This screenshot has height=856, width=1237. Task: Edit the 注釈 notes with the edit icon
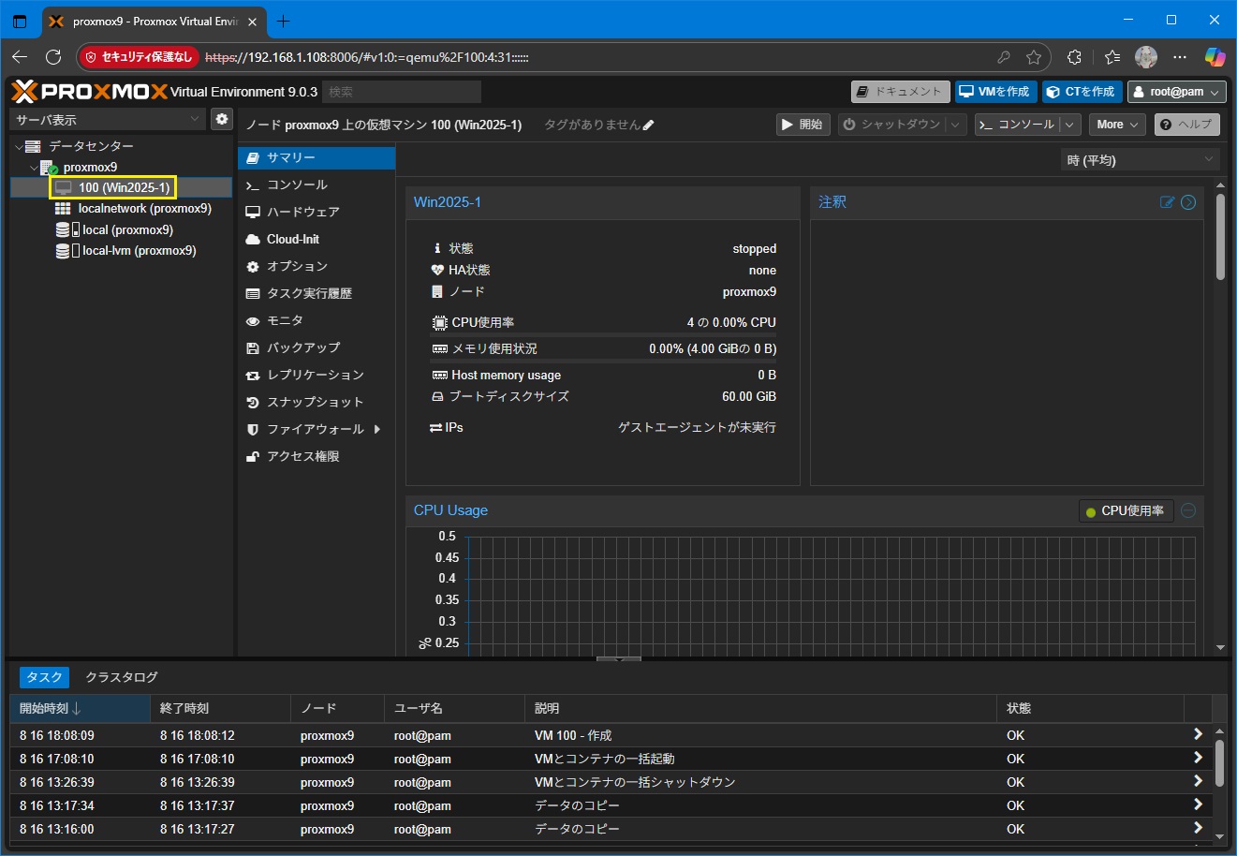(1167, 202)
